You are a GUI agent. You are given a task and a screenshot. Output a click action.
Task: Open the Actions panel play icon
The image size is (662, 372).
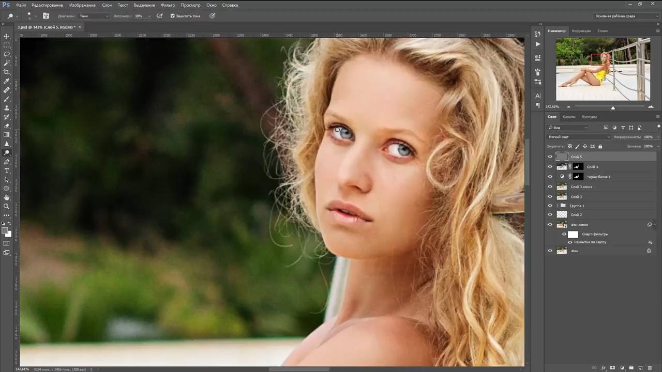pyautogui.click(x=538, y=44)
